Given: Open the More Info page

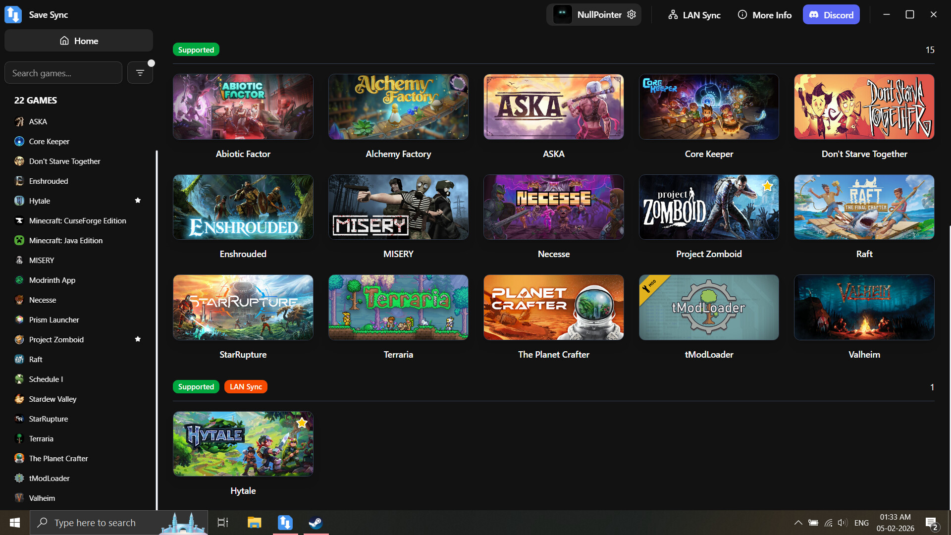Looking at the screenshot, I should pyautogui.click(x=764, y=15).
